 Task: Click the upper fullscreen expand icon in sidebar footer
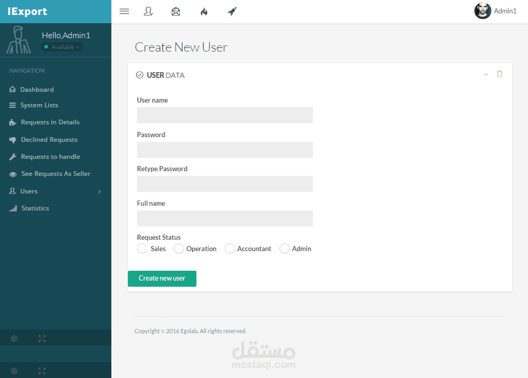pos(42,339)
